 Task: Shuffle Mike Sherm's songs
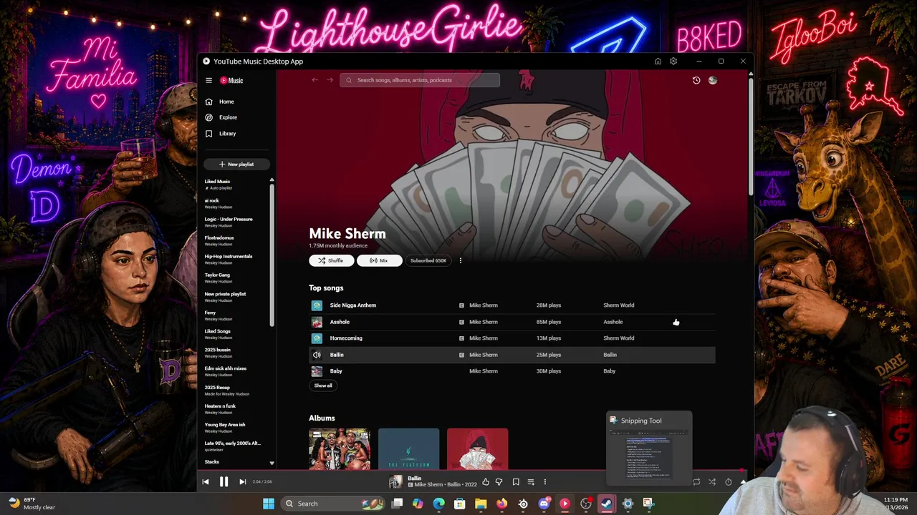(331, 260)
